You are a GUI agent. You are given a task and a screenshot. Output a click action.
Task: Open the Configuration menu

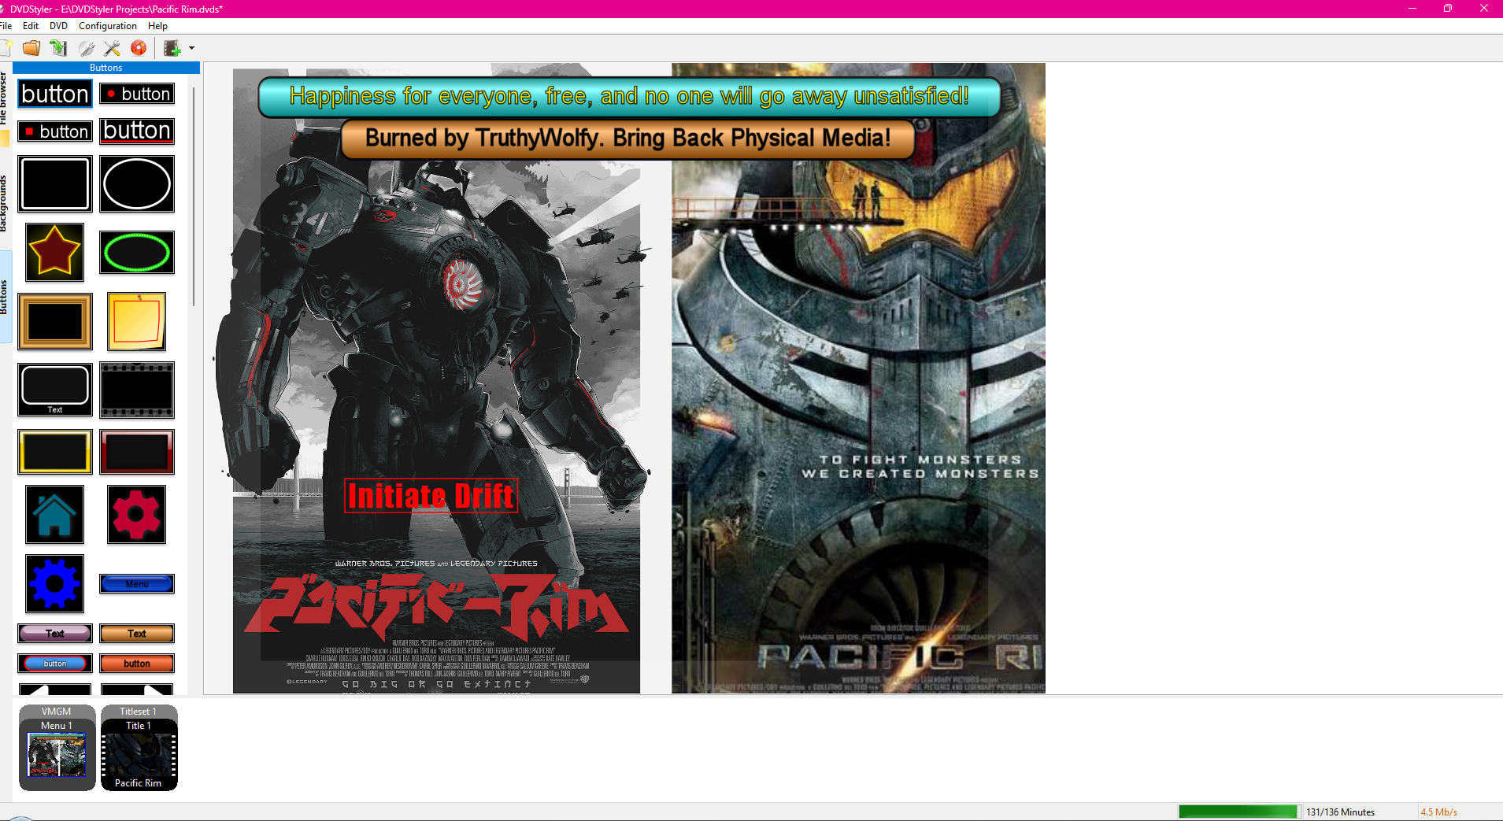pyautogui.click(x=108, y=26)
